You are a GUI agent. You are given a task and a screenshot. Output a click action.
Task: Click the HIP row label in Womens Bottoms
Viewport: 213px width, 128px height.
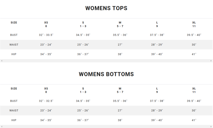(x=14, y=120)
